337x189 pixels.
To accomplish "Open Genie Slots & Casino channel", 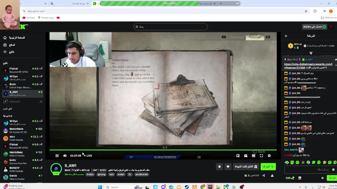I will tap(22, 177).
